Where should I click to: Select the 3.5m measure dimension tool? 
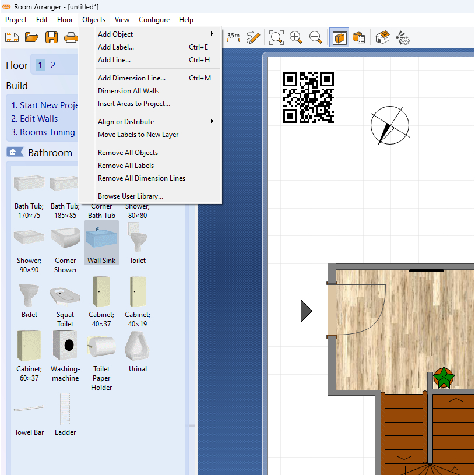[233, 38]
